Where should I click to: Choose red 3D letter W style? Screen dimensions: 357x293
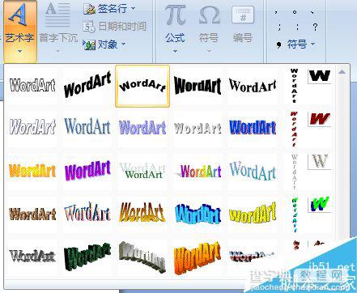point(320,119)
